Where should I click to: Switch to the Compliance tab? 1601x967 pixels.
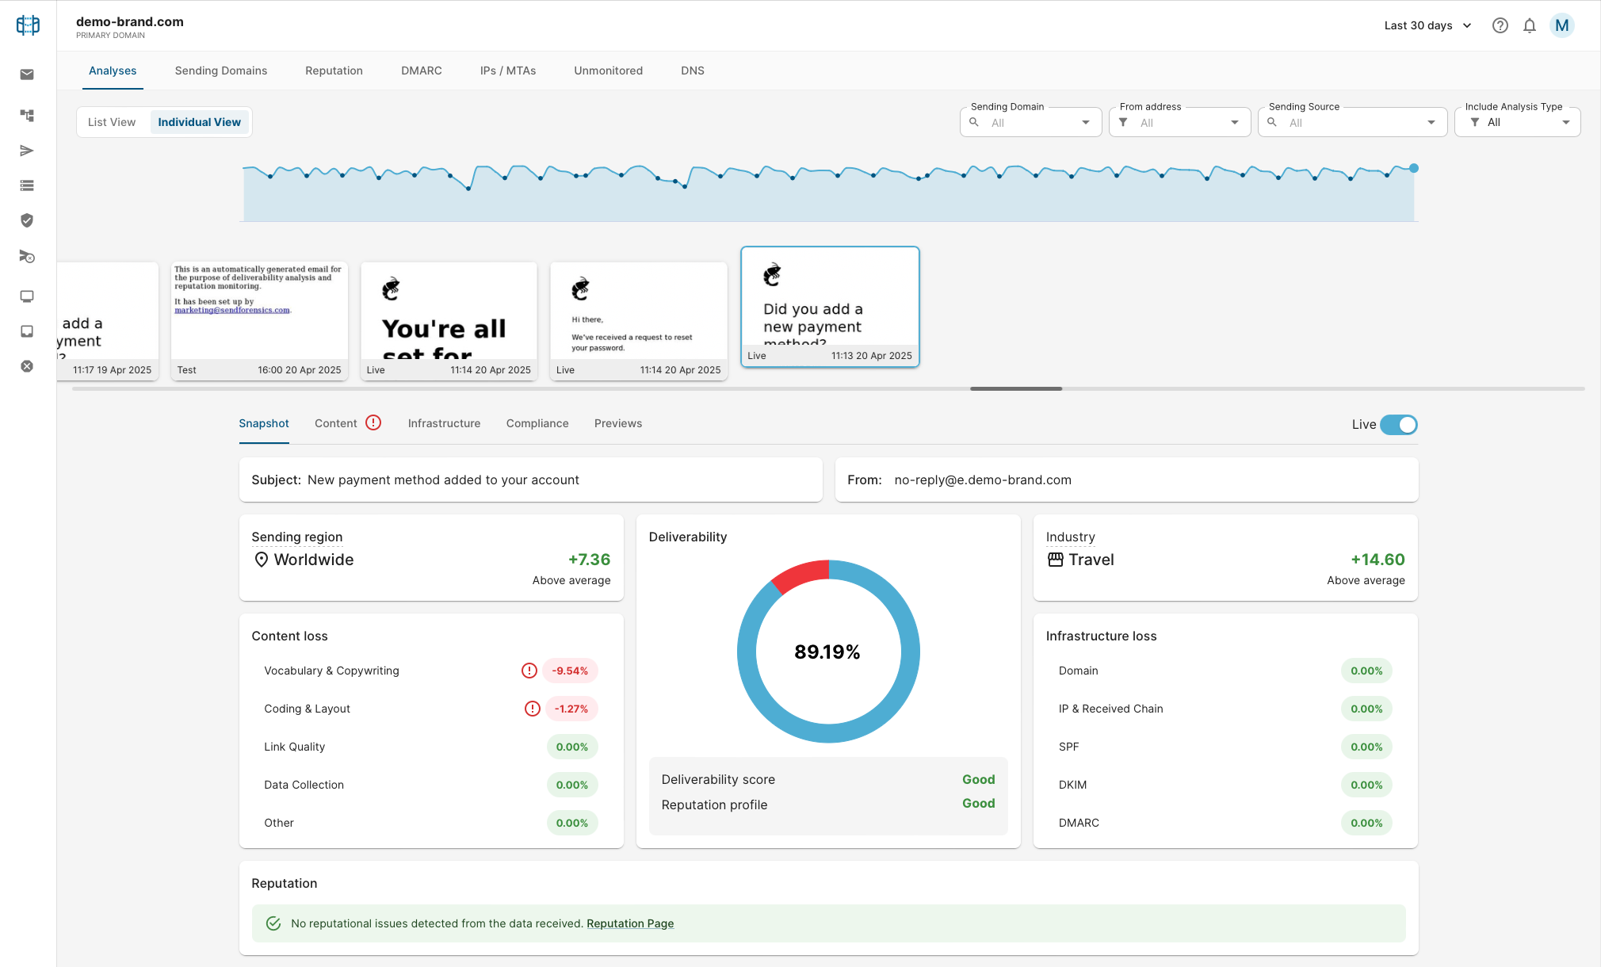[537, 423]
